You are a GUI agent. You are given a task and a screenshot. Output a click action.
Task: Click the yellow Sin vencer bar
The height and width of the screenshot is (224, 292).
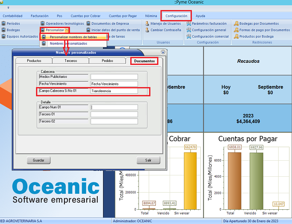pyautogui.click(x=190, y=181)
